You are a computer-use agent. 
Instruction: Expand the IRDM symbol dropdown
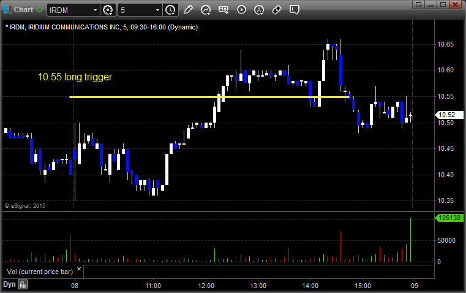coord(95,10)
